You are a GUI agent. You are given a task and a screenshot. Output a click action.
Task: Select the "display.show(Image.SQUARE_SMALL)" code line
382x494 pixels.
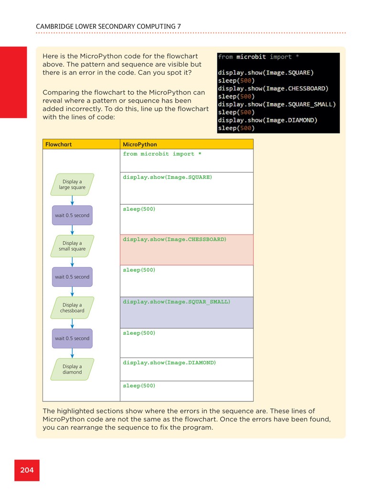click(277, 104)
